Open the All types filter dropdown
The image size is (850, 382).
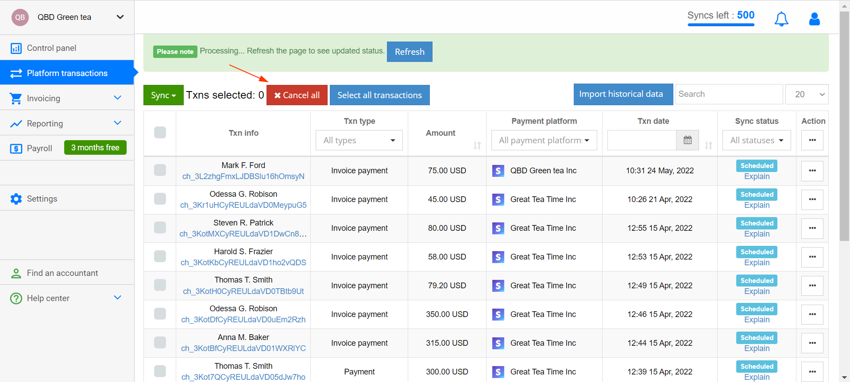click(x=359, y=140)
